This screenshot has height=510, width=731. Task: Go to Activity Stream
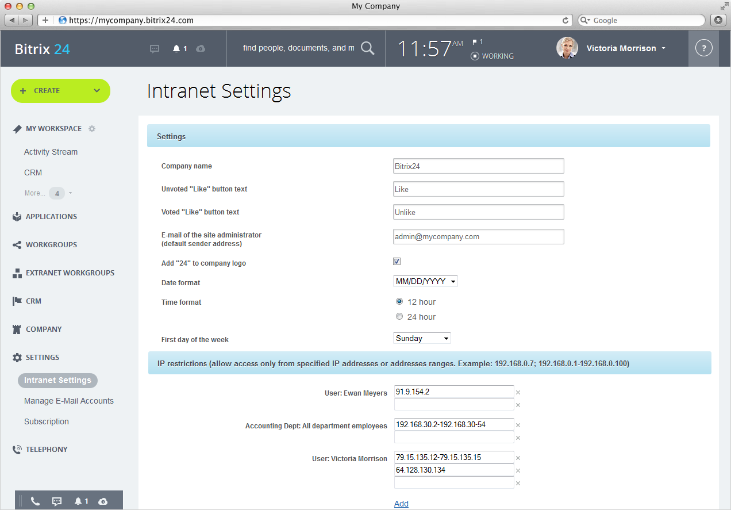point(51,152)
